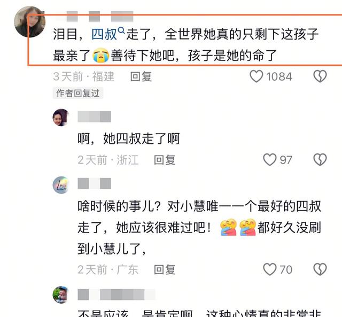The height and width of the screenshot is (317, 342).
Task: Tap the 1084 like count
Action: pyautogui.click(x=279, y=76)
